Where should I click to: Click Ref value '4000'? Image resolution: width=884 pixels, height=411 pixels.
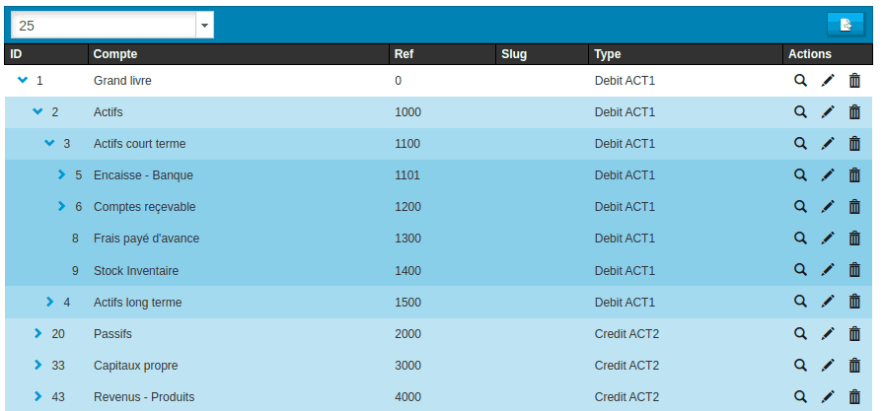pos(408,397)
